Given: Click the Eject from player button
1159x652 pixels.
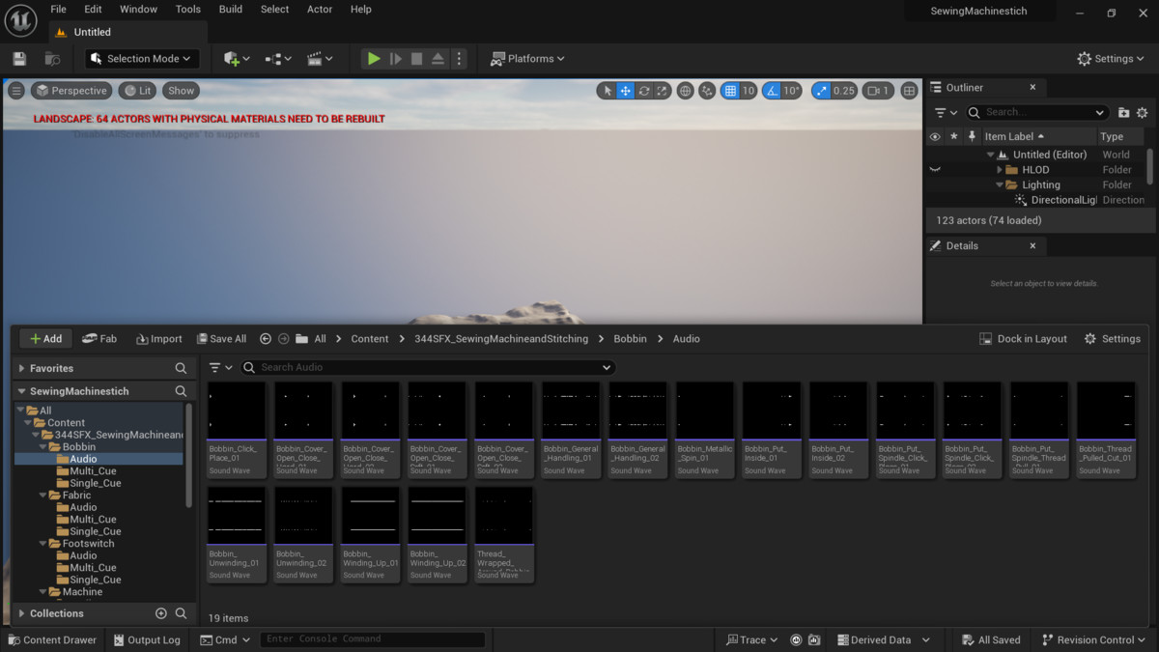Looking at the screenshot, I should (x=438, y=59).
